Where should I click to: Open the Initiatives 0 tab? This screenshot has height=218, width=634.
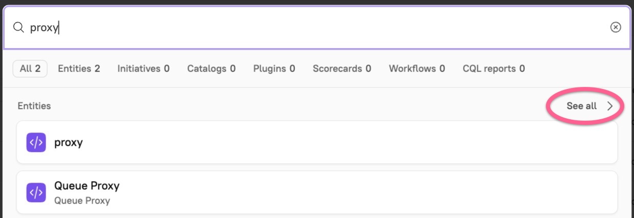pyautogui.click(x=143, y=69)
